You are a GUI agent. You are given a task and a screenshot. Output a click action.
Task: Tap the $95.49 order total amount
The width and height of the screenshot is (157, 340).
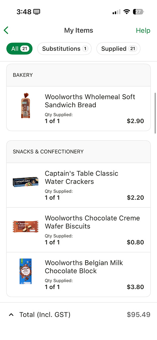tap(138, 315)
